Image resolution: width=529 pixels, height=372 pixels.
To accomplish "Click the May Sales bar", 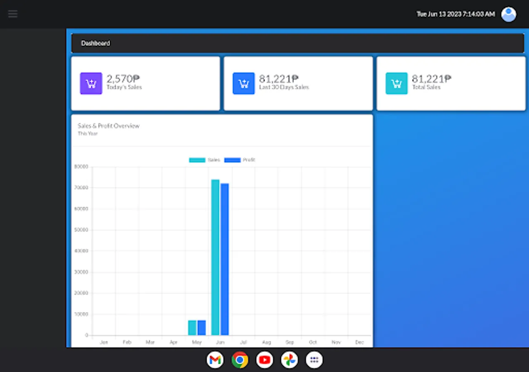I will [x=192, y=328].
